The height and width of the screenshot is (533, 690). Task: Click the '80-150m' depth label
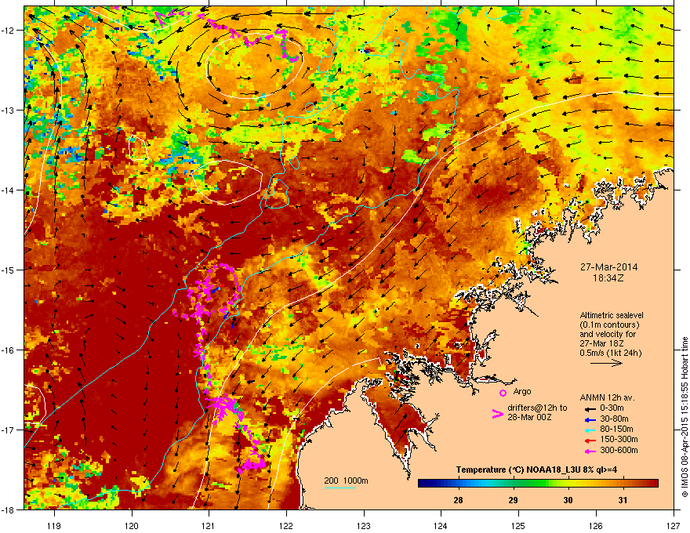pyautogui.click(x=616, y=430)
